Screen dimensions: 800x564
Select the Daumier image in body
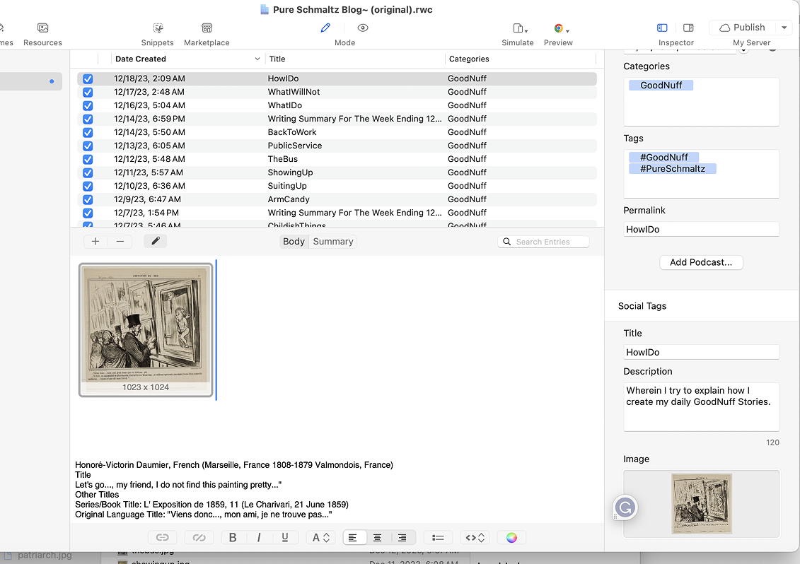[146, 329]
